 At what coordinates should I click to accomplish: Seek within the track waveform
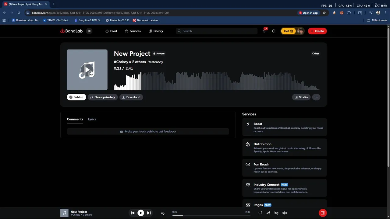click(217, 81)
